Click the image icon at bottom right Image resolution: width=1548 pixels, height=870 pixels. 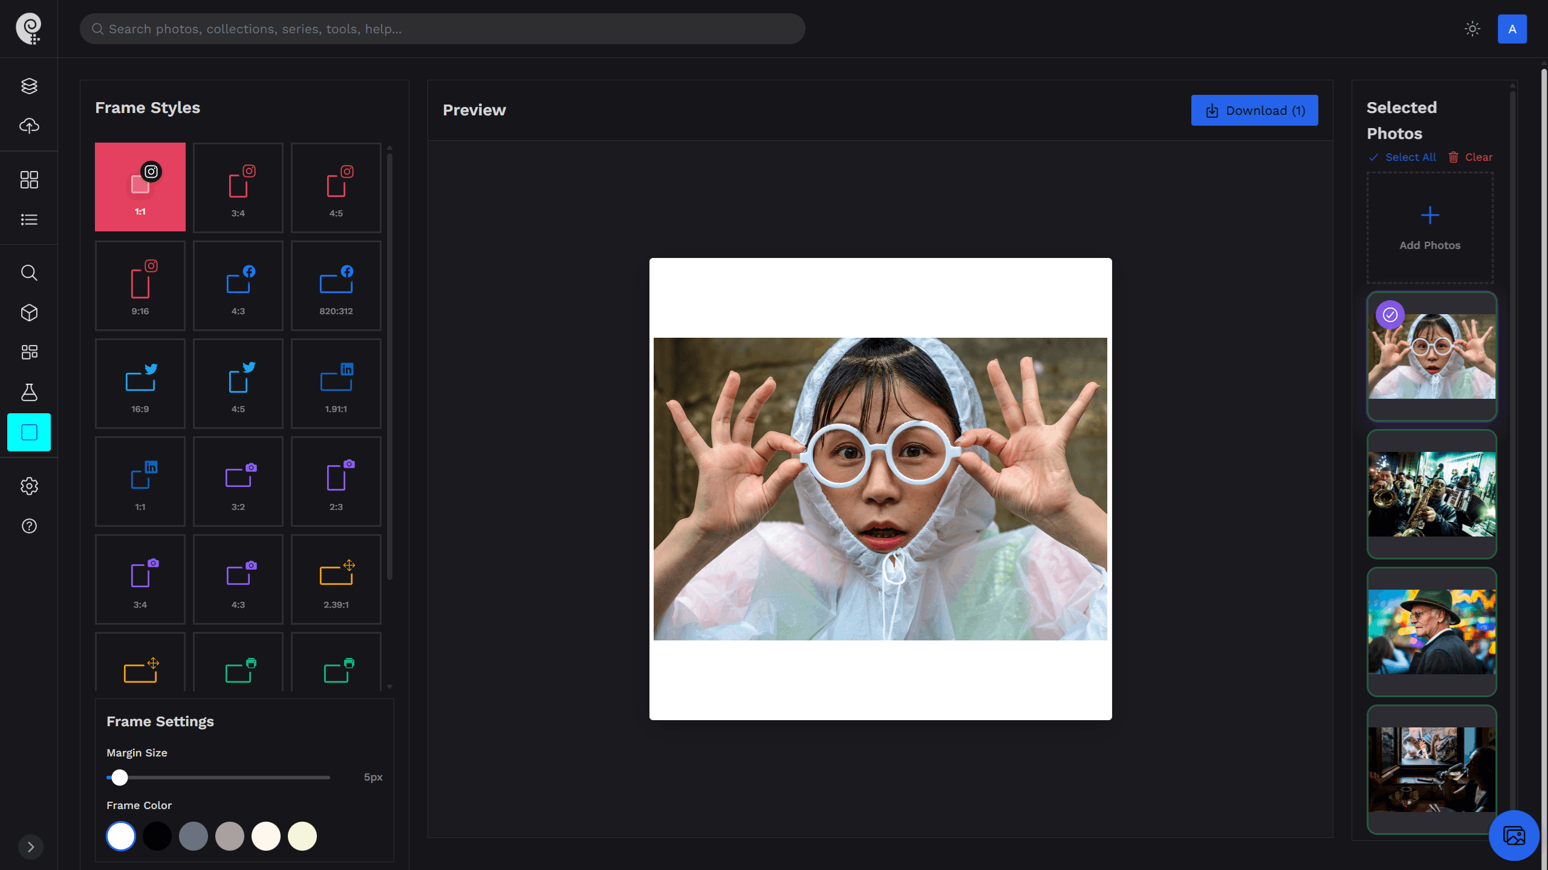coord(1515,836)
